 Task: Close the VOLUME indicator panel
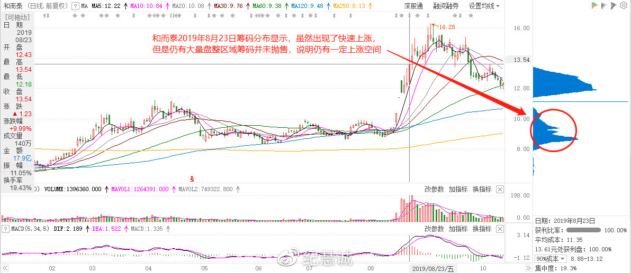pyautogui.click(x=499, y=189)
